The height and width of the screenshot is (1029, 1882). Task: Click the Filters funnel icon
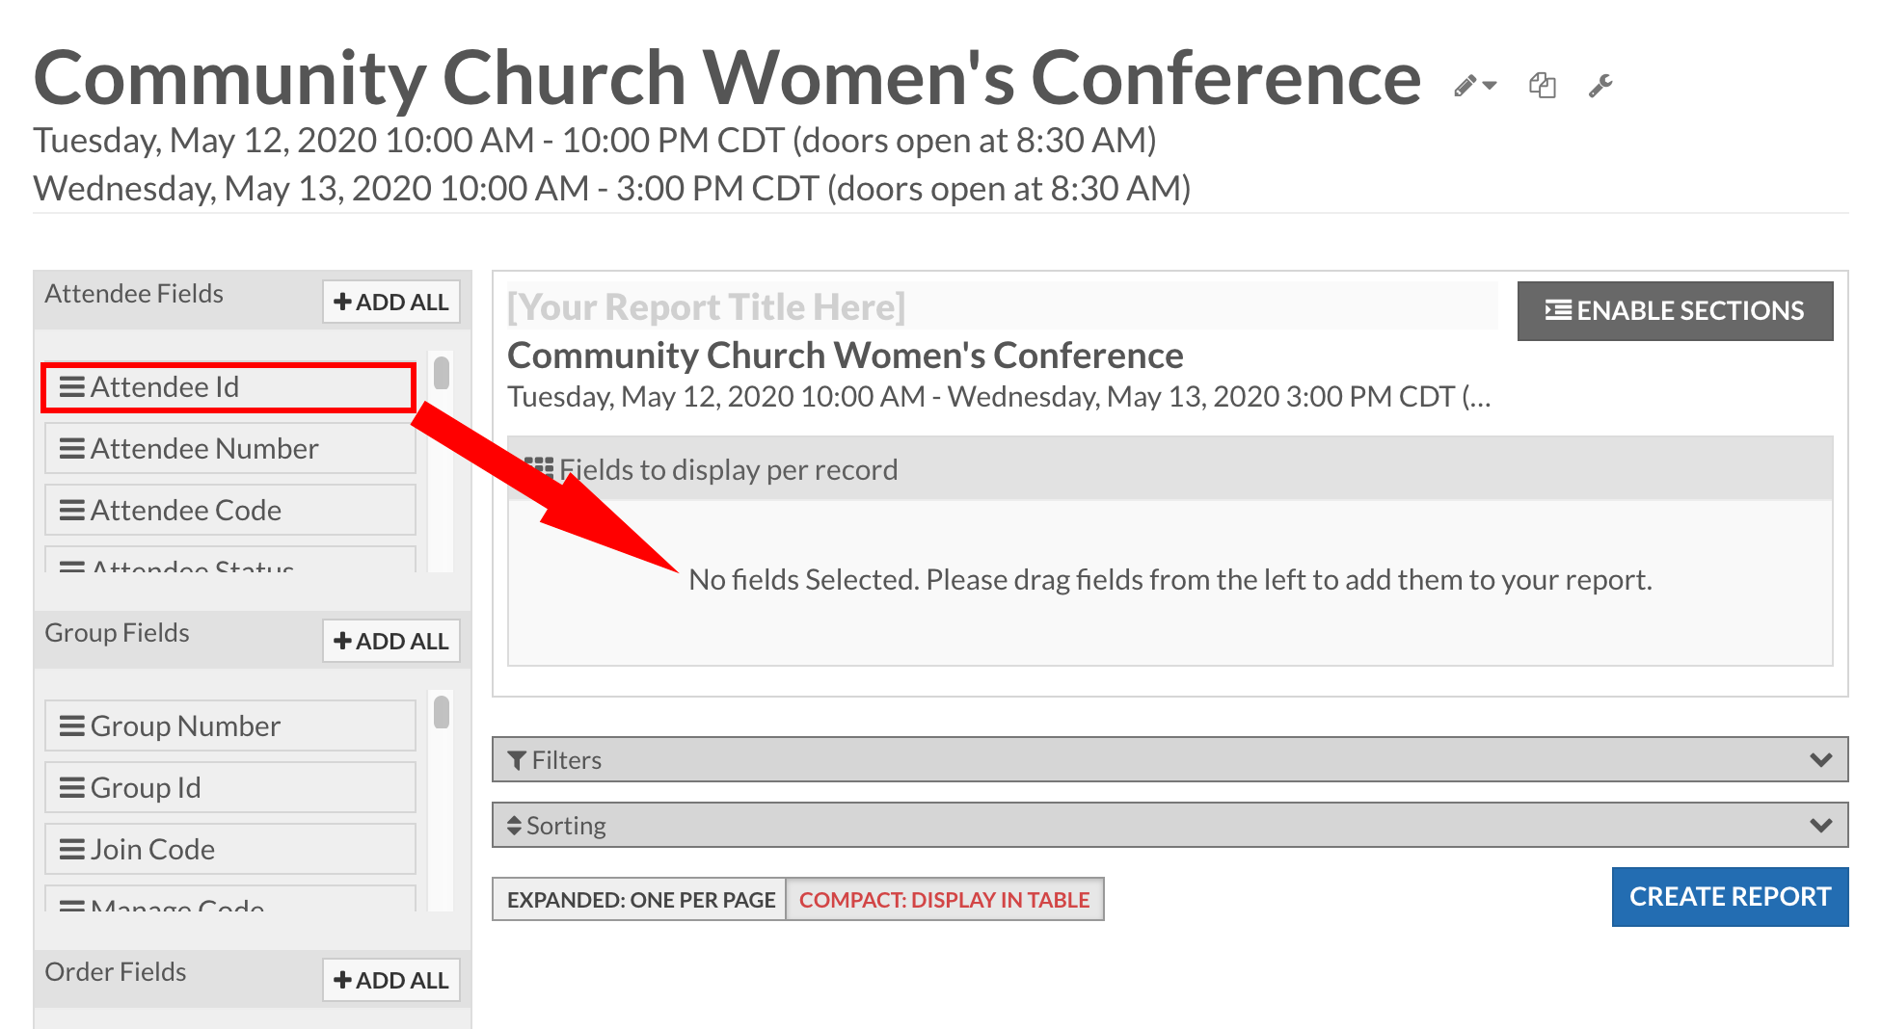[518, 761]
